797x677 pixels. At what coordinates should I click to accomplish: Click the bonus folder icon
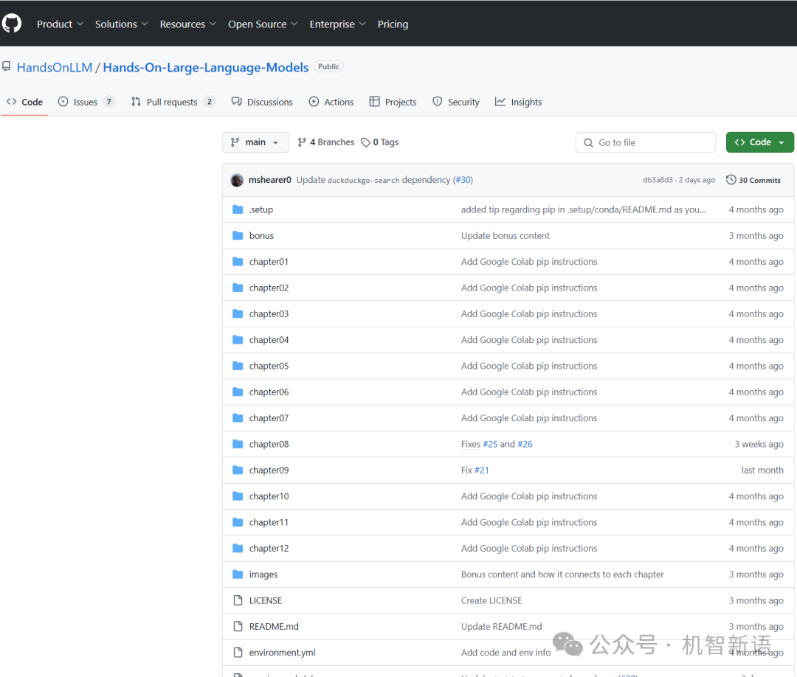pos(238,235)
